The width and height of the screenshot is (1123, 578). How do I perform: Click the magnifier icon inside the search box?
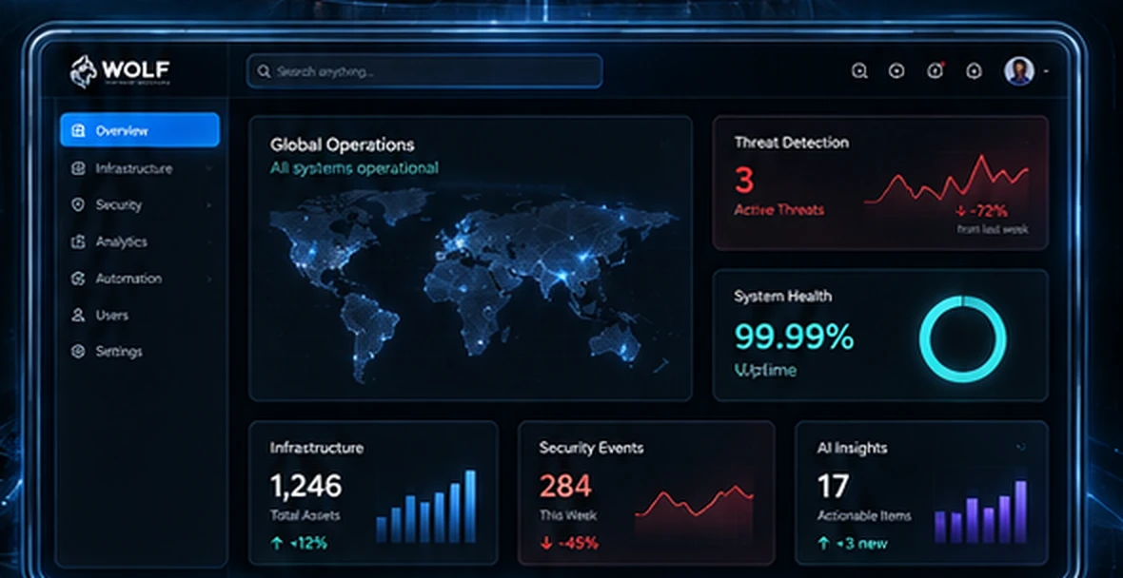point(264,71)
